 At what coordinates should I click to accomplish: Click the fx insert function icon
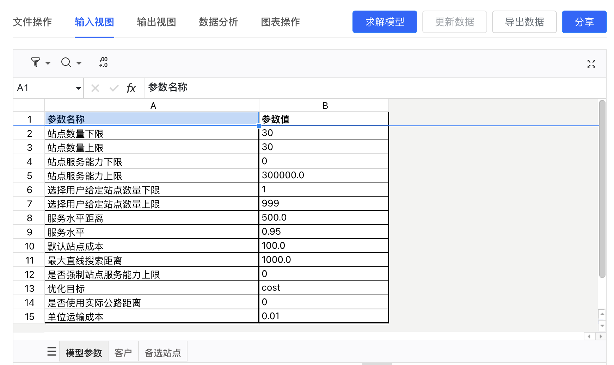pos(131,88)
